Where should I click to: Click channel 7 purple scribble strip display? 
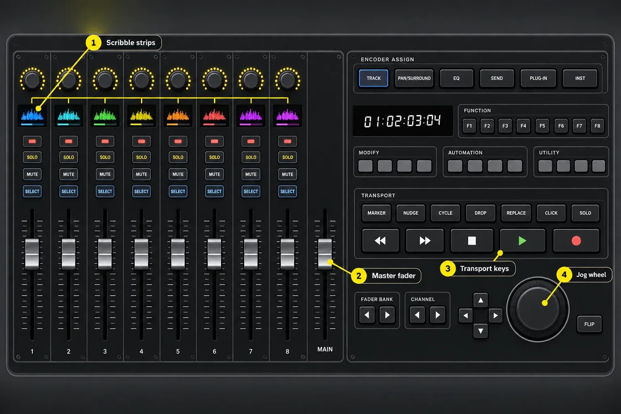pyautogui.click(x=251, y=116)
